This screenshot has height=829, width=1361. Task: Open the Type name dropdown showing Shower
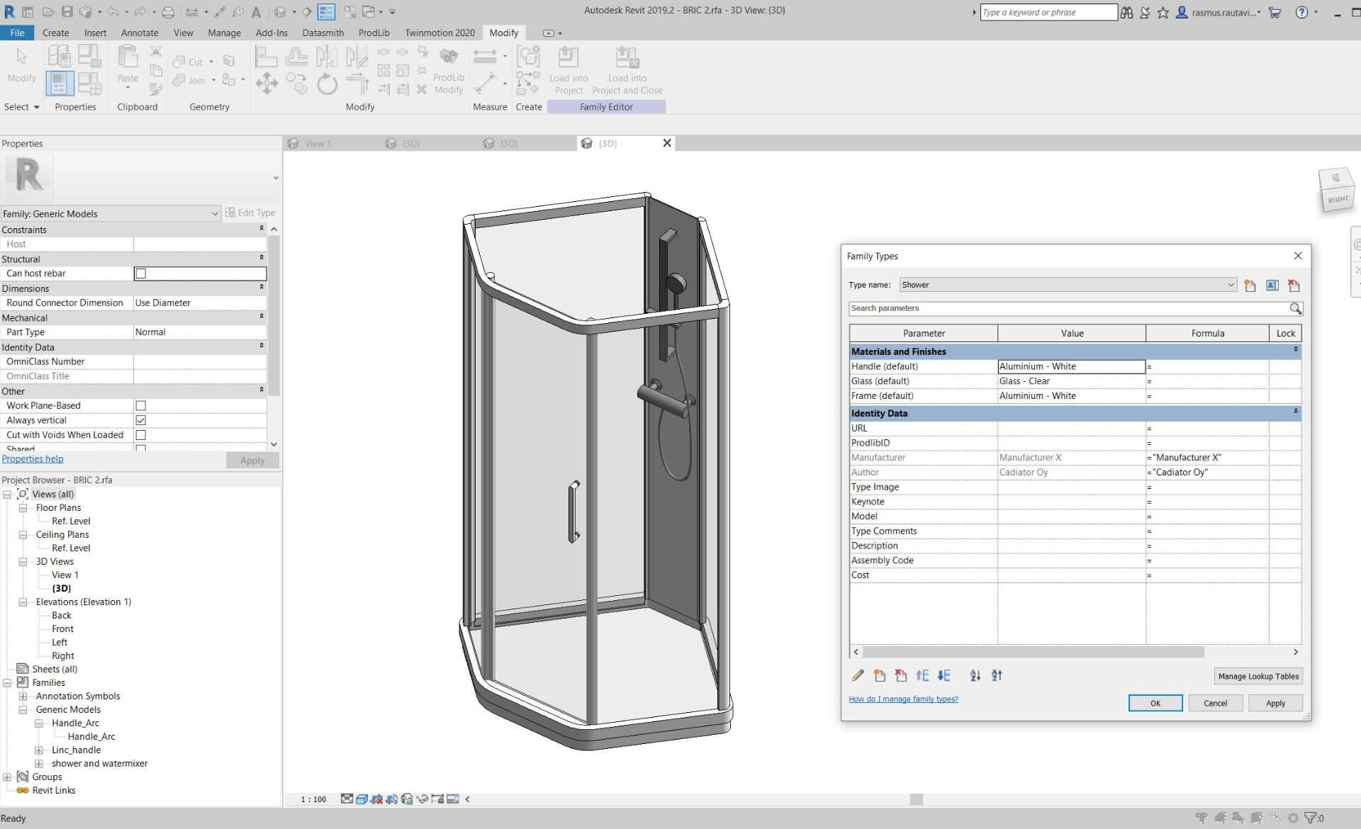click(1068, 285)
